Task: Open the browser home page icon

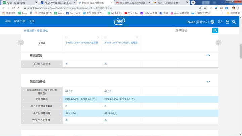Action: coord(18,8)
